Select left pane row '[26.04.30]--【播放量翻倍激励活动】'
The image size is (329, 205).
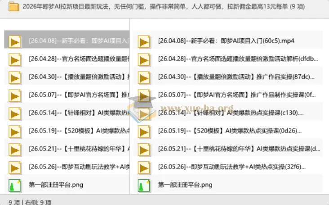click(67, 76)
